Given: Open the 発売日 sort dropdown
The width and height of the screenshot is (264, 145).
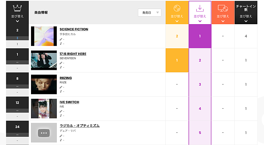Looking at the screenshot, I should point(149,13).
